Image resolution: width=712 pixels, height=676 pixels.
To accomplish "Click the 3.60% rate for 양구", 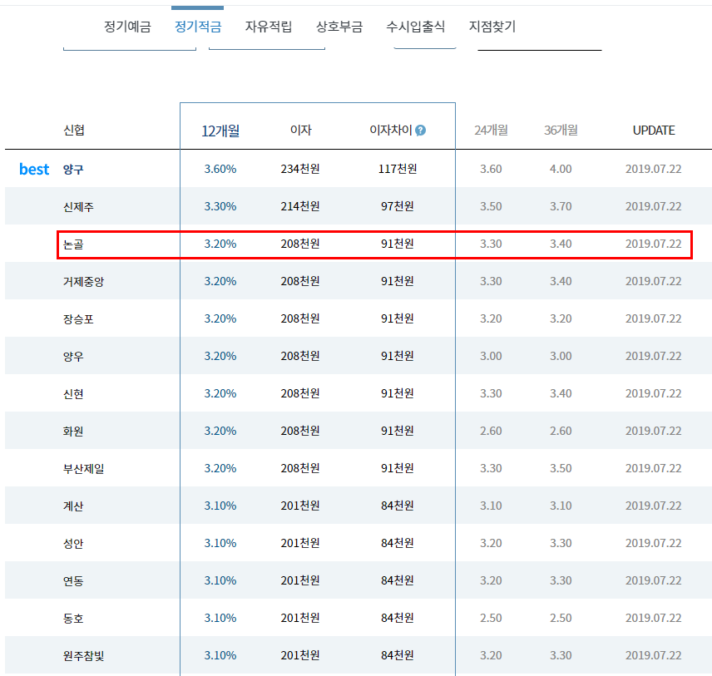I will point(220,169).
